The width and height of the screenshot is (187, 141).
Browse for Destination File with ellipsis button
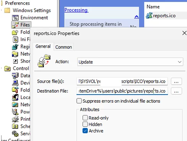pos(176,91)
